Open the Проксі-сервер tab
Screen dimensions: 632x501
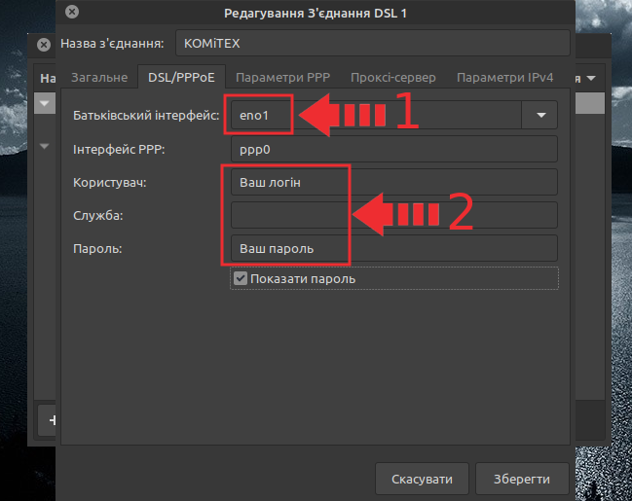click(393, 77)
